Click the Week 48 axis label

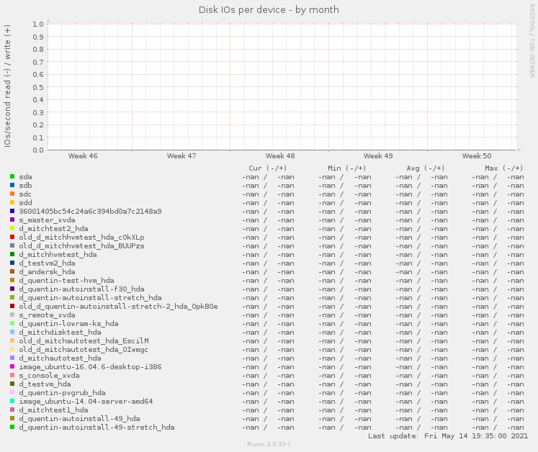(279, 155)
